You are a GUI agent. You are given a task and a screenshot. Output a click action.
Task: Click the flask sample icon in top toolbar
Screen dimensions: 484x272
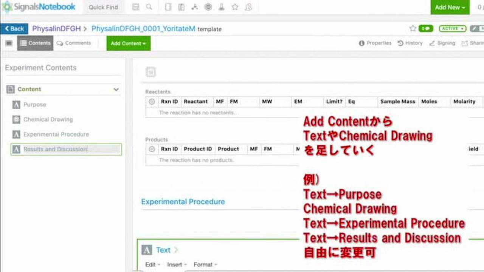(x=222, y=7)
